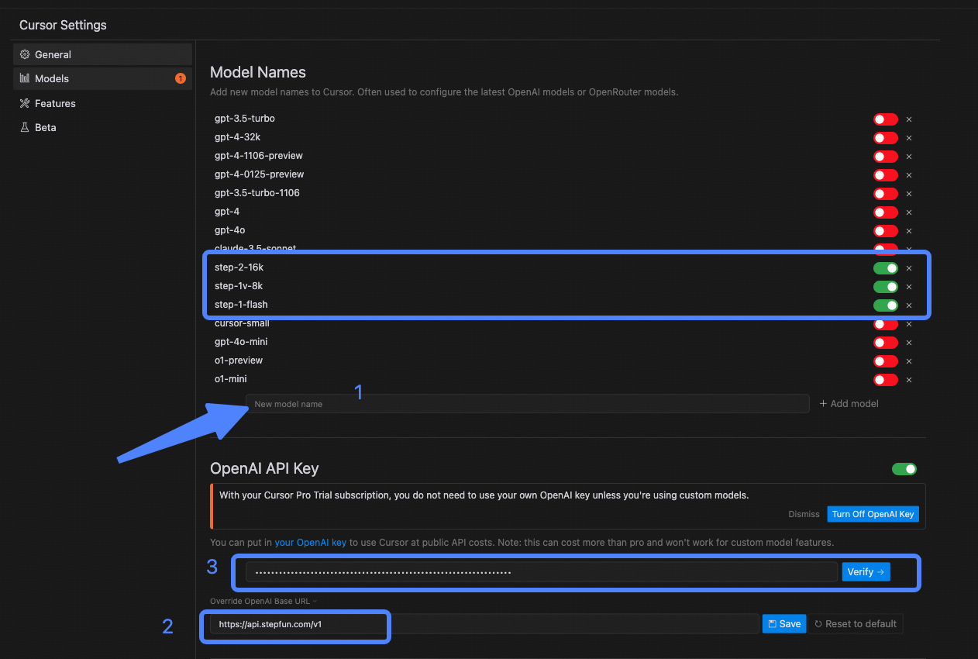Open the 'your OpenAI key' link
The width and height of the screenshot is (978, 659).
coord(310,543)
